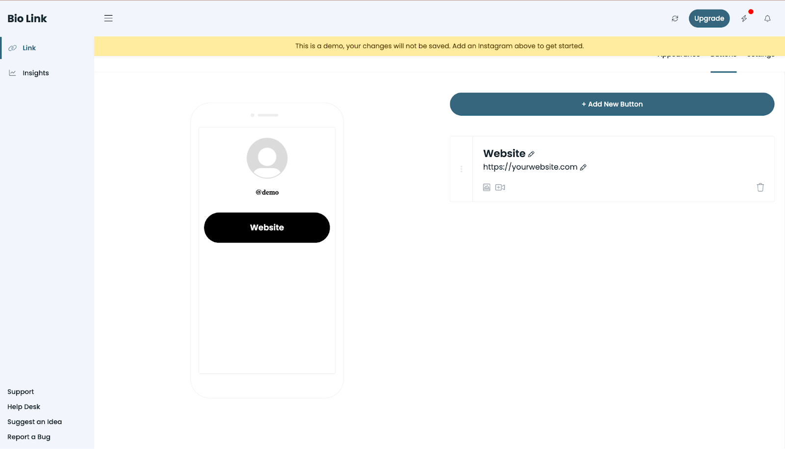Image resolution: width=785 pixels, height=449 pixels.
Task: Open the notifications bell
Action: point(767,19)
